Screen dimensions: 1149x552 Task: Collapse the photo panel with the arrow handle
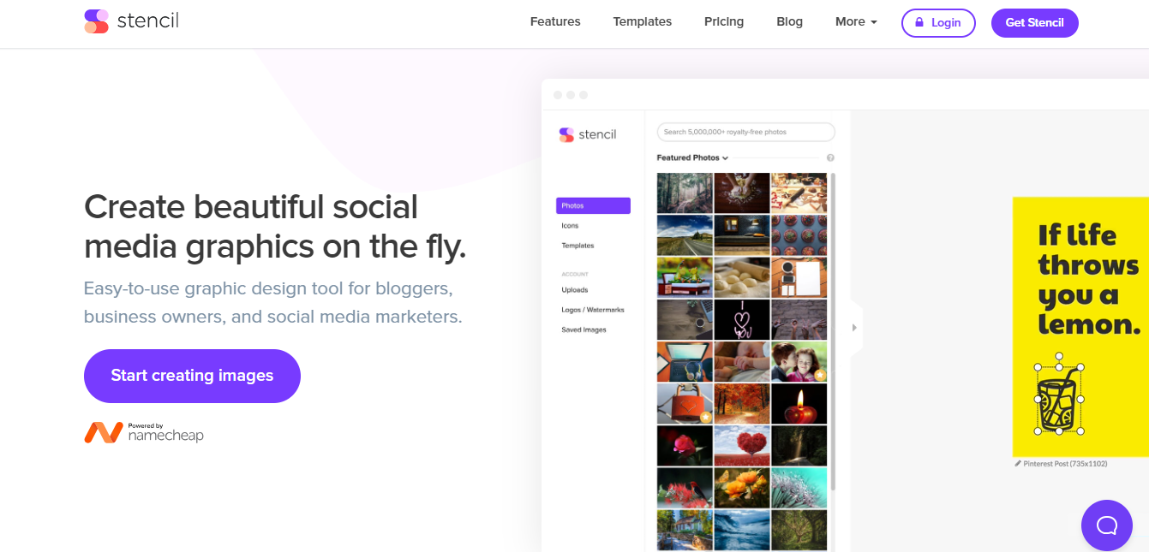[854, 328]
